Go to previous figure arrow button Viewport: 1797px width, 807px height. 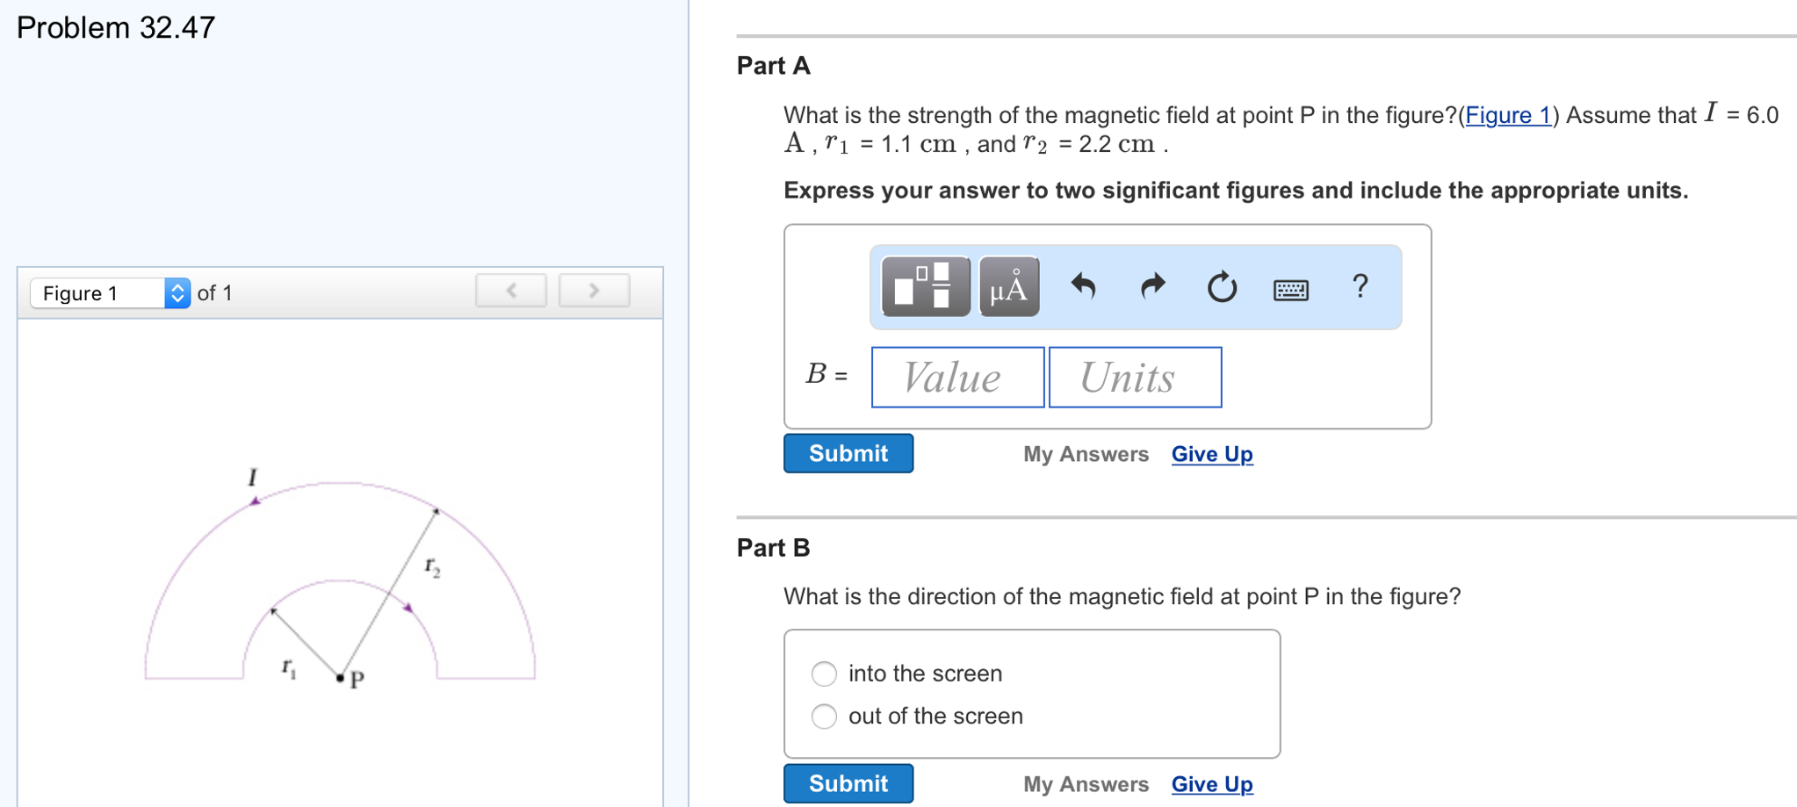point(511,291)
